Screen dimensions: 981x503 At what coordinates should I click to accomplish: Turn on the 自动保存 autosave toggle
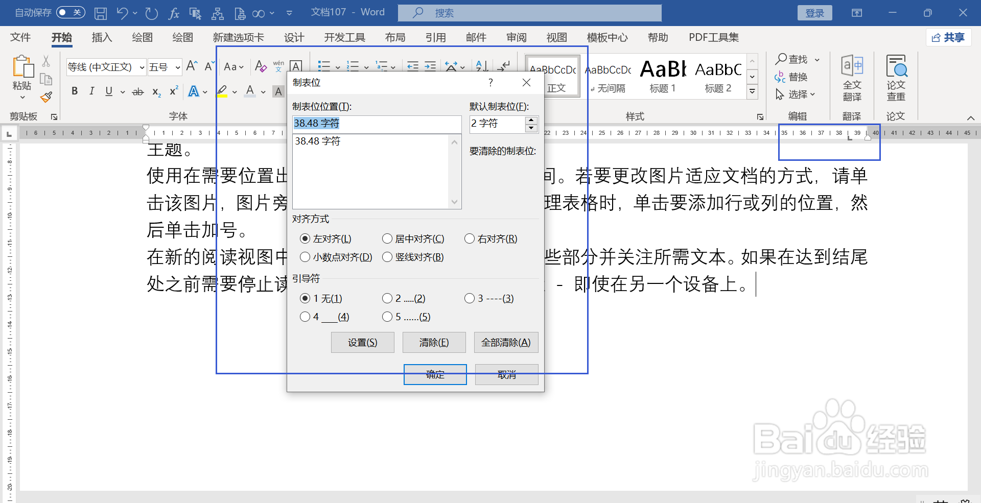point(71,12)
